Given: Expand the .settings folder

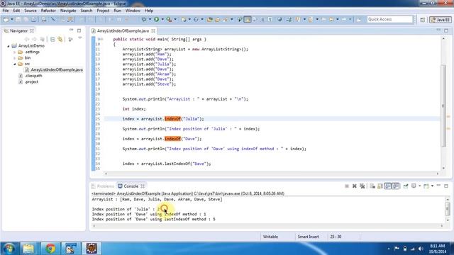Looking at the screenshot, I should point(14,52).
